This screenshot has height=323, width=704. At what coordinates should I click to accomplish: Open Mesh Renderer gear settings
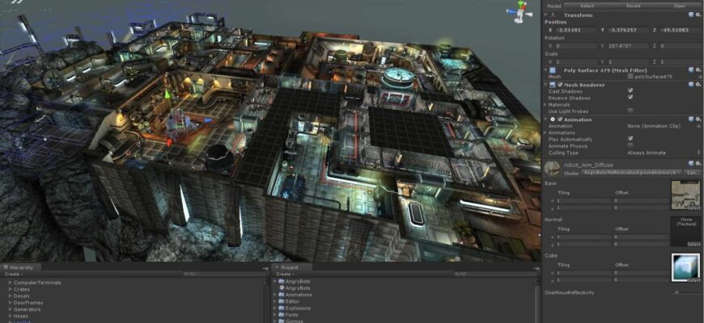[698, 84]
